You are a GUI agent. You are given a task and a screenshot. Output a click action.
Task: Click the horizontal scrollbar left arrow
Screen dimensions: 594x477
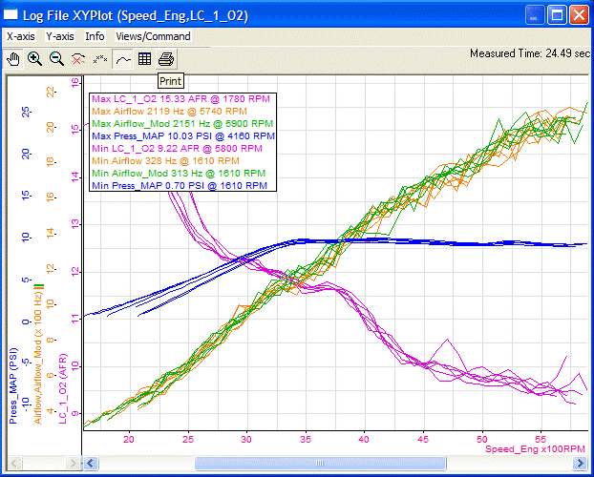(x=91, y=463)
